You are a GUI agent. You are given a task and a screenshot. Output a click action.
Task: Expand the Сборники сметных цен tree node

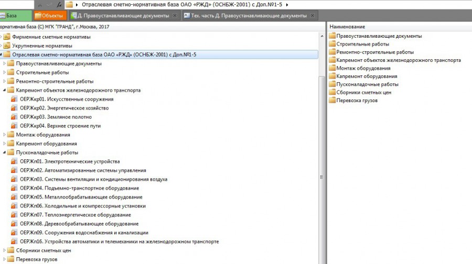[4, 250]
